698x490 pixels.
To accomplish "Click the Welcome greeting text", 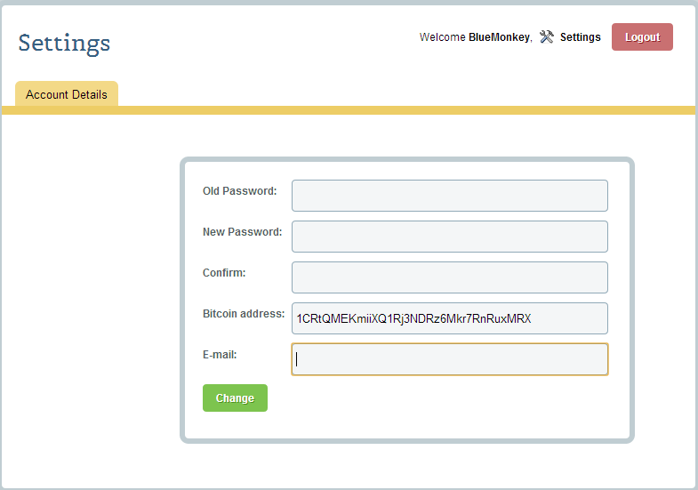I will (443, 37).
